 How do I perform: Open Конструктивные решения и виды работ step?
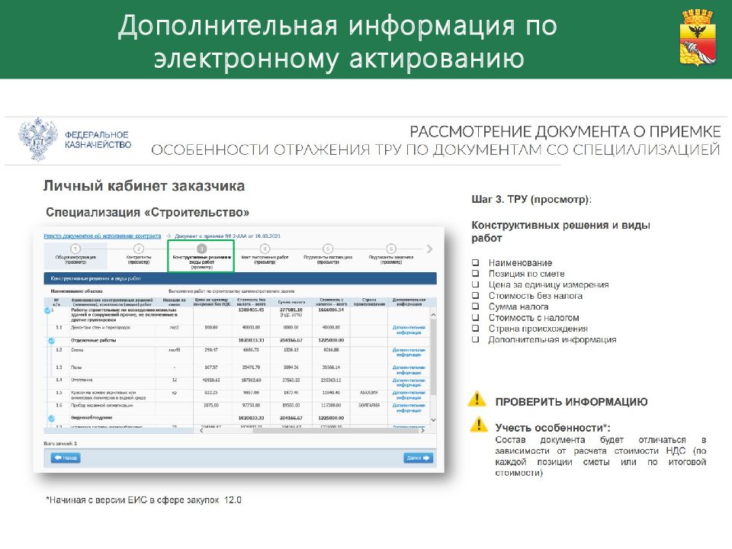(201, 255)
